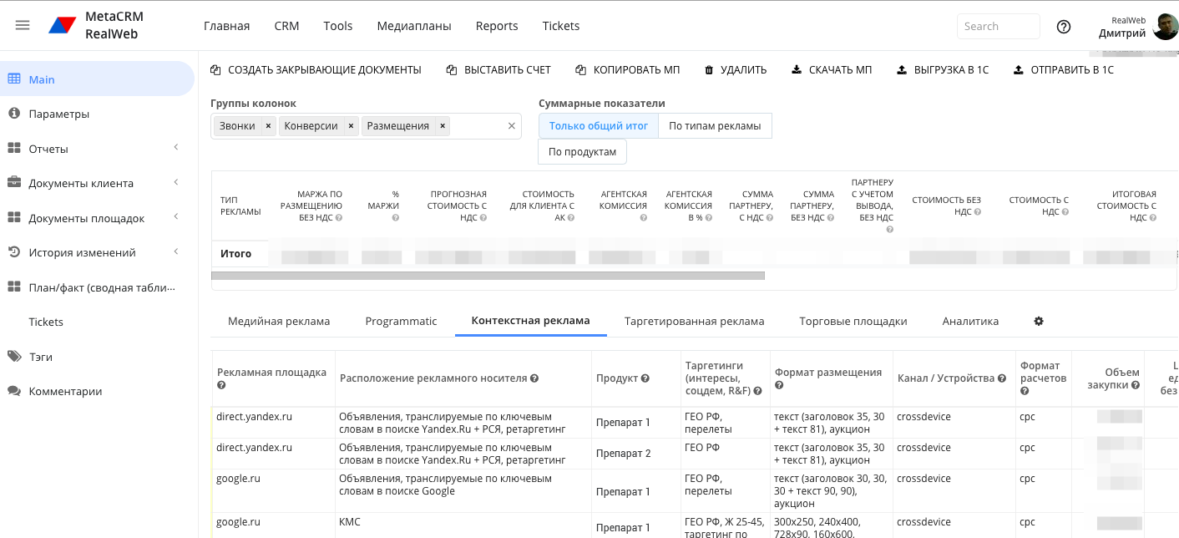Image resolution: width=1179 pixels, height=538 pixels.
Task: Click inside the Search field
Action: point(999,26)
